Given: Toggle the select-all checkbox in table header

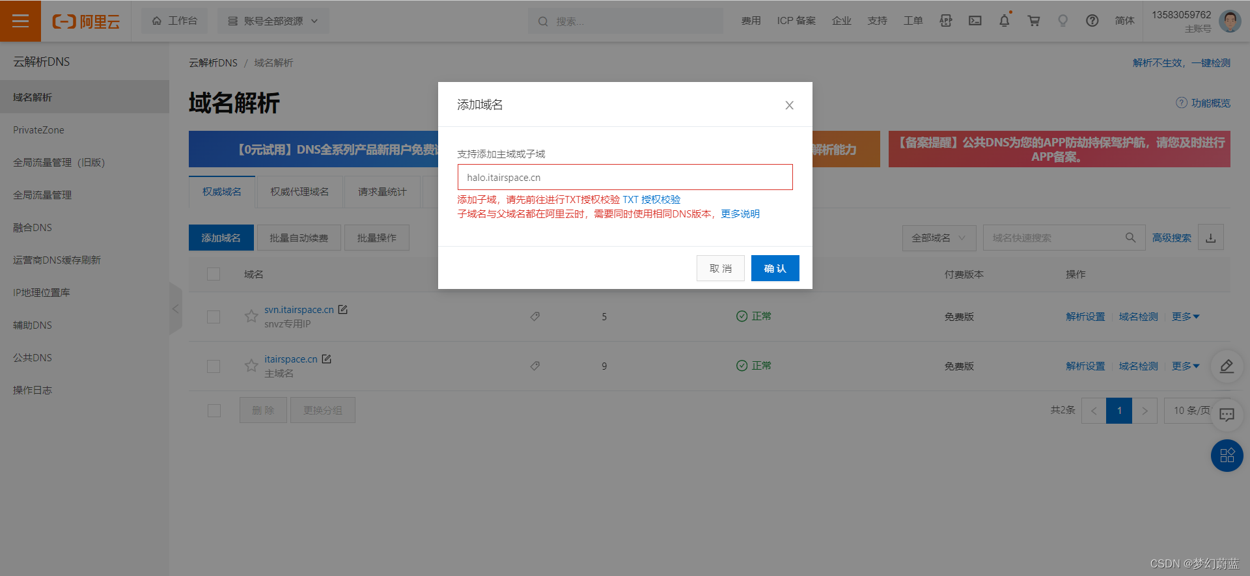Looking at the screenshot, I should tap(214, 274).
